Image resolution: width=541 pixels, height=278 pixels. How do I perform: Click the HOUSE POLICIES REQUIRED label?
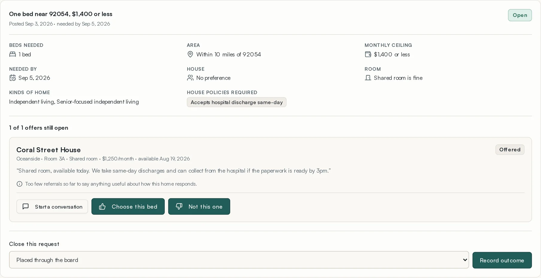(222, 93)
